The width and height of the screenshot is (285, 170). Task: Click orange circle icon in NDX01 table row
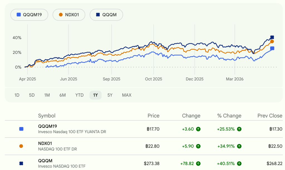point(21,146)
